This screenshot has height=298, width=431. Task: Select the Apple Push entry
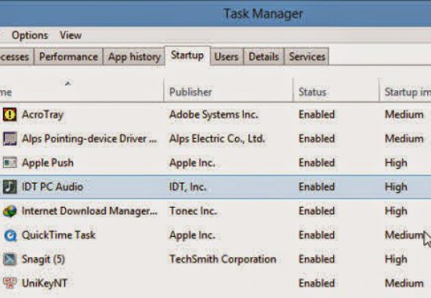48,162
